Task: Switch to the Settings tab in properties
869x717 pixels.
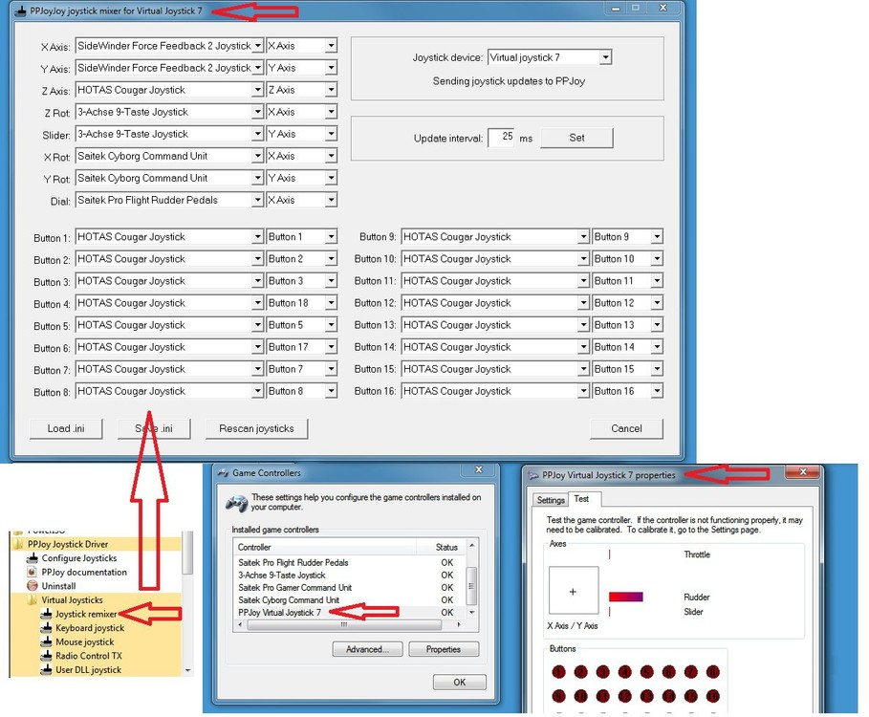Action: (551, 500)
